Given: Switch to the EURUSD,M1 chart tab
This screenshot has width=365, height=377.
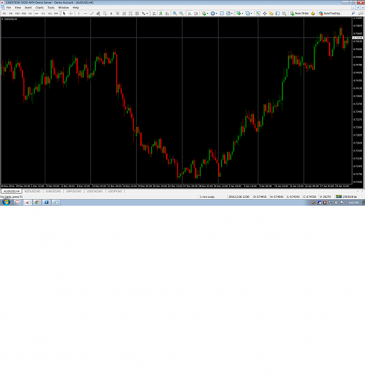Looking at the screenshot, I should (x=54, y=191).
